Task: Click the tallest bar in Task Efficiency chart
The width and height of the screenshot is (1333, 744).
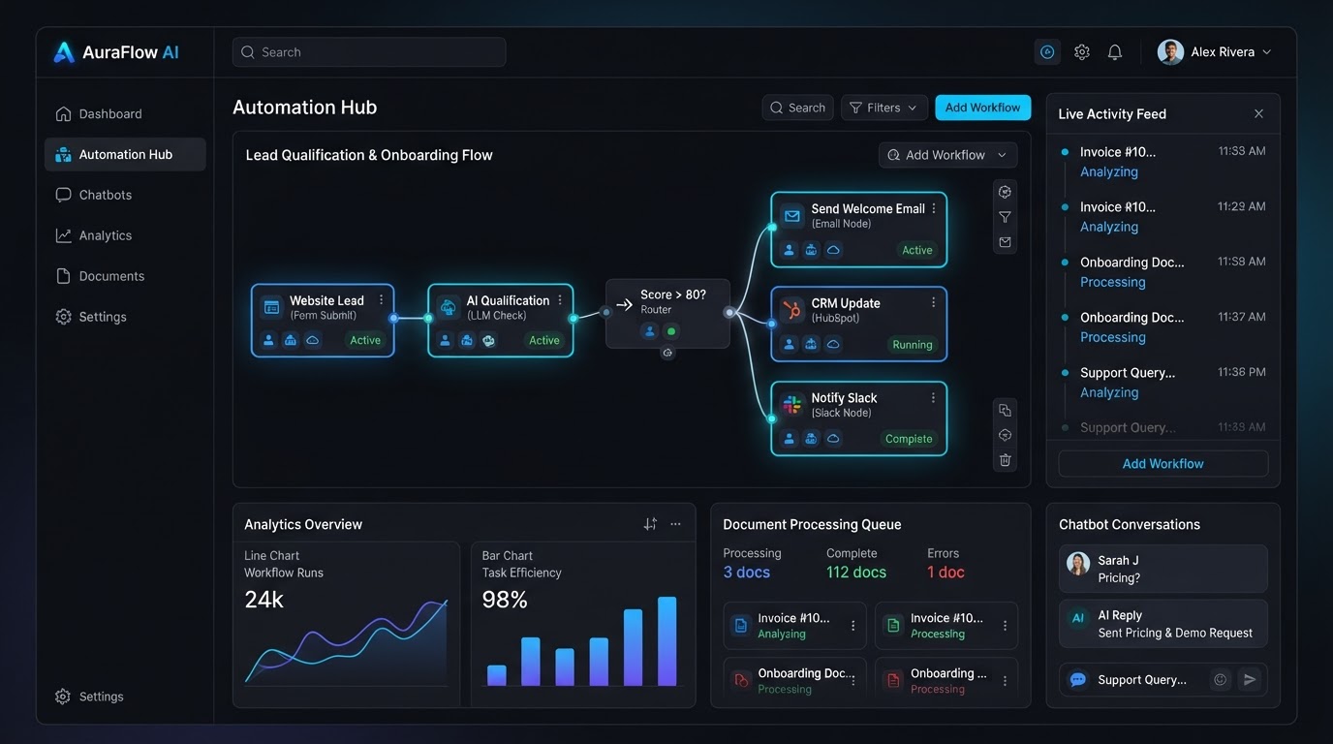Action: click(667, 641)
